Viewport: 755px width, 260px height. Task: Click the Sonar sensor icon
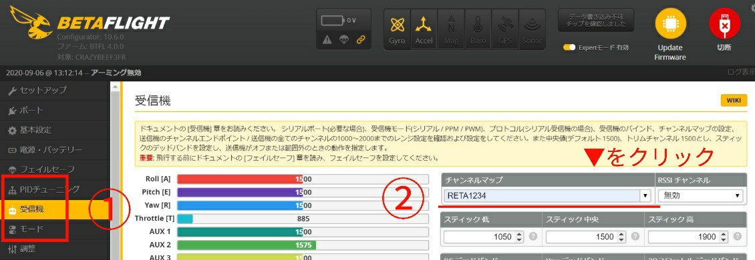coord(532,29)
